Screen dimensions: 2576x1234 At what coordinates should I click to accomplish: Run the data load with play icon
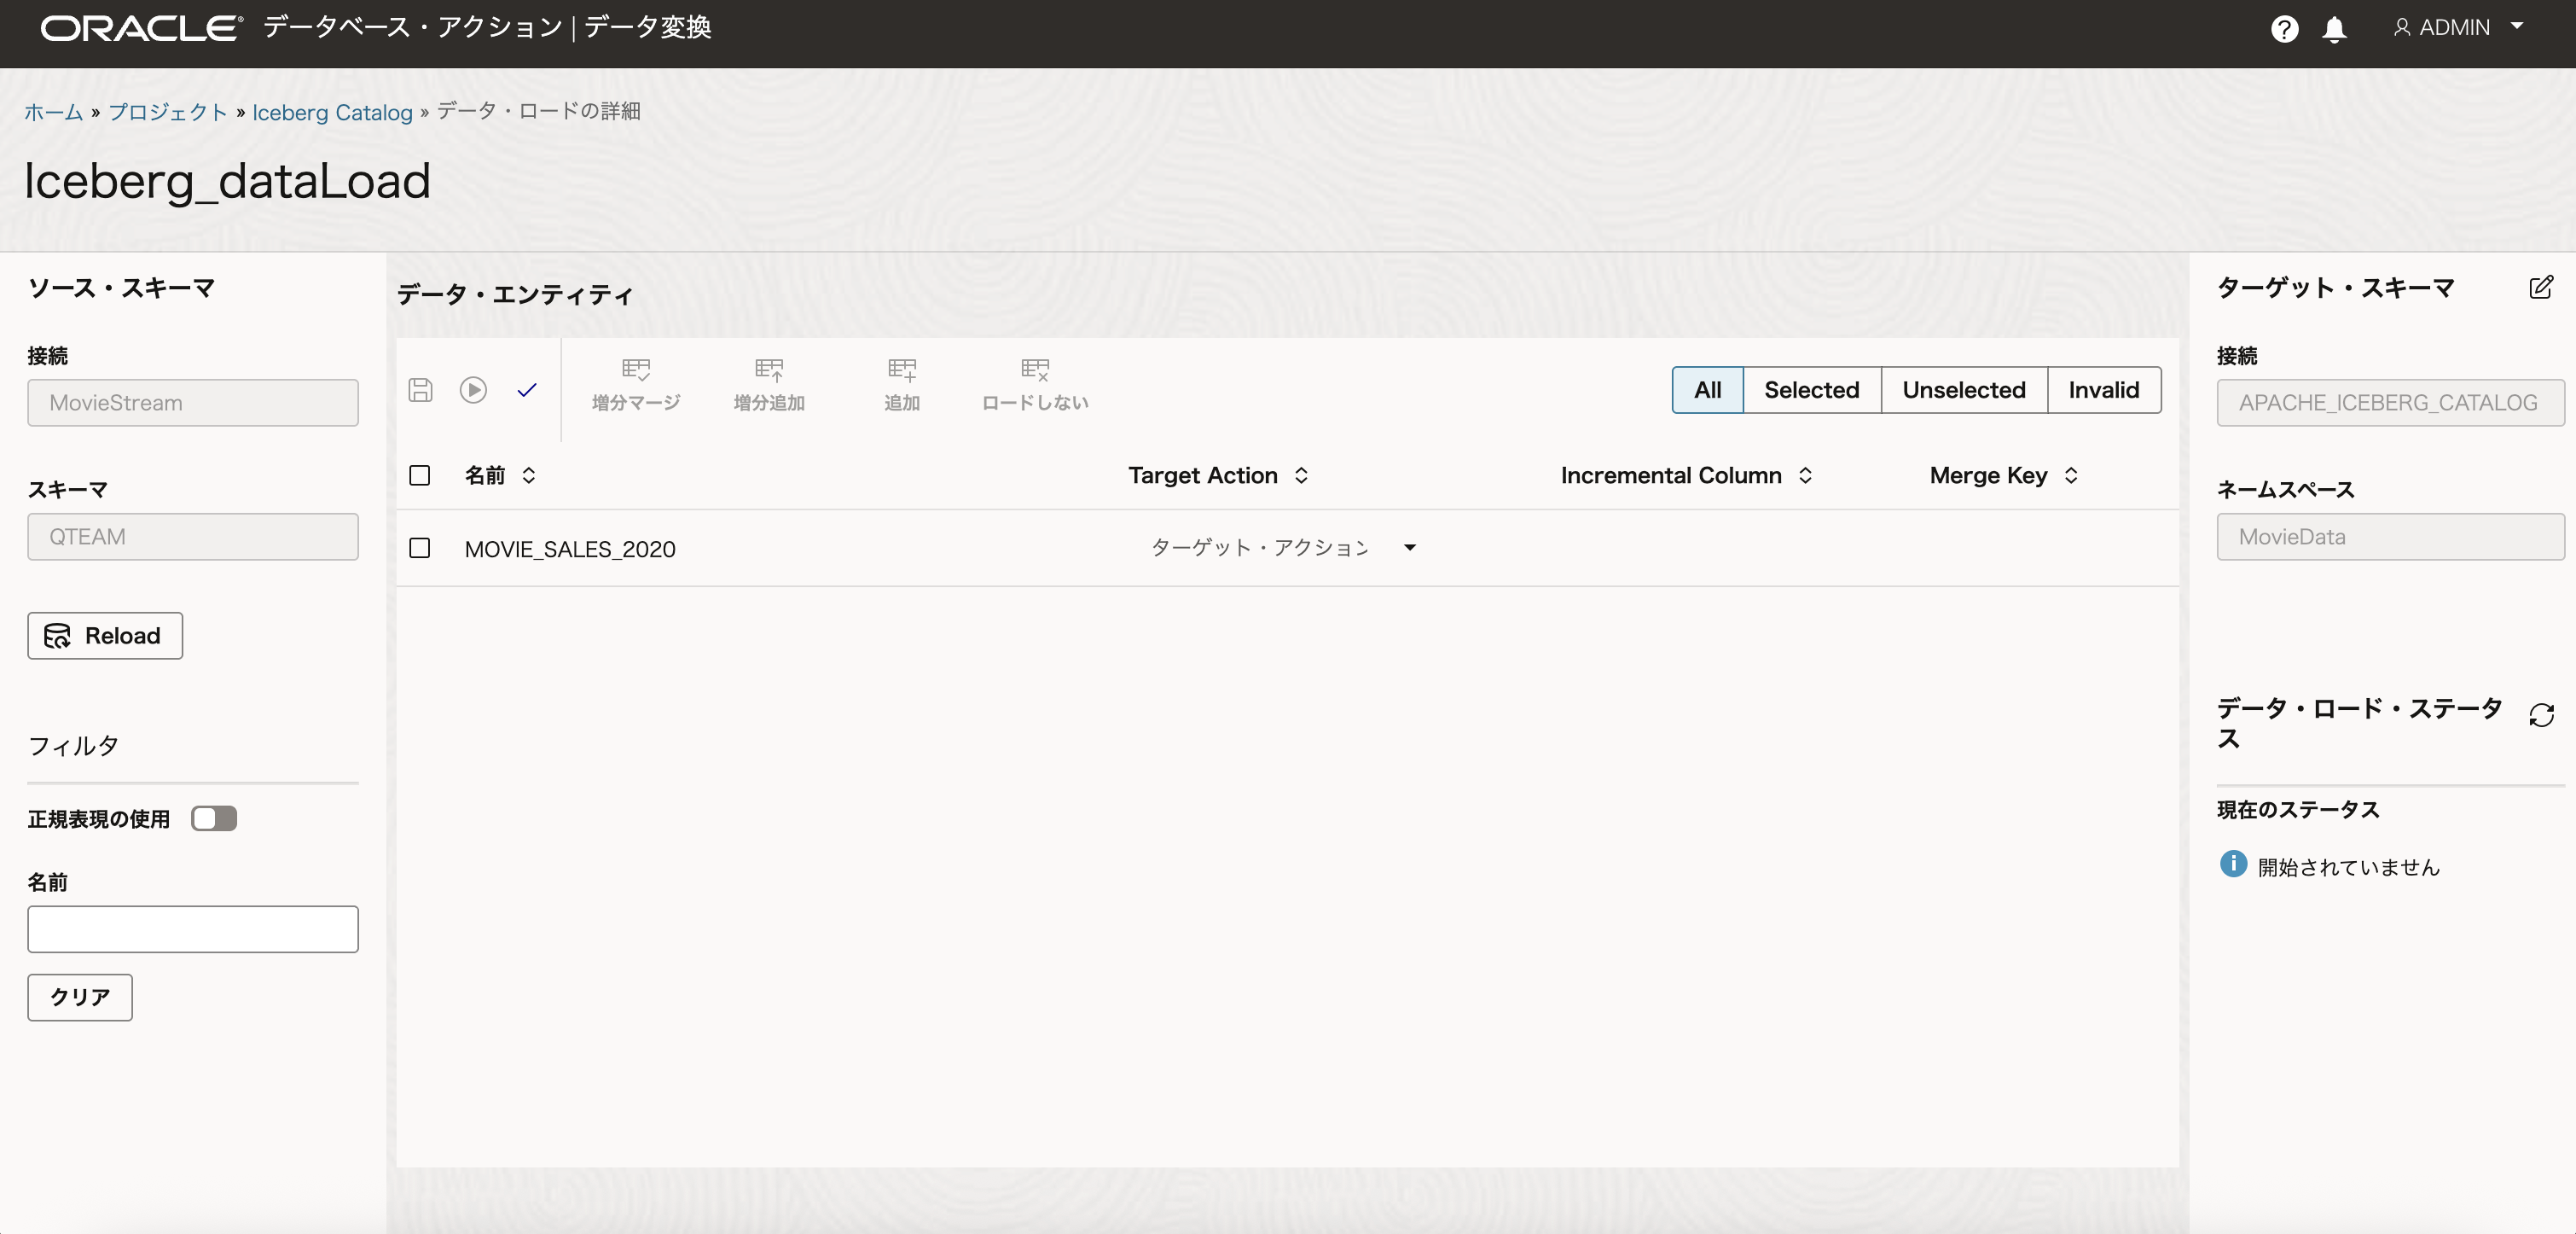pos(473,389)
